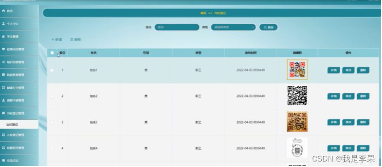Viewport: 382px width, 167px height.
Task: Click the 查询 search button
Action: click(x=268, y=27)
